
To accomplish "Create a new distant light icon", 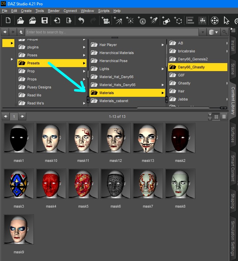I will pyautogui.click(x=118, y=20).
